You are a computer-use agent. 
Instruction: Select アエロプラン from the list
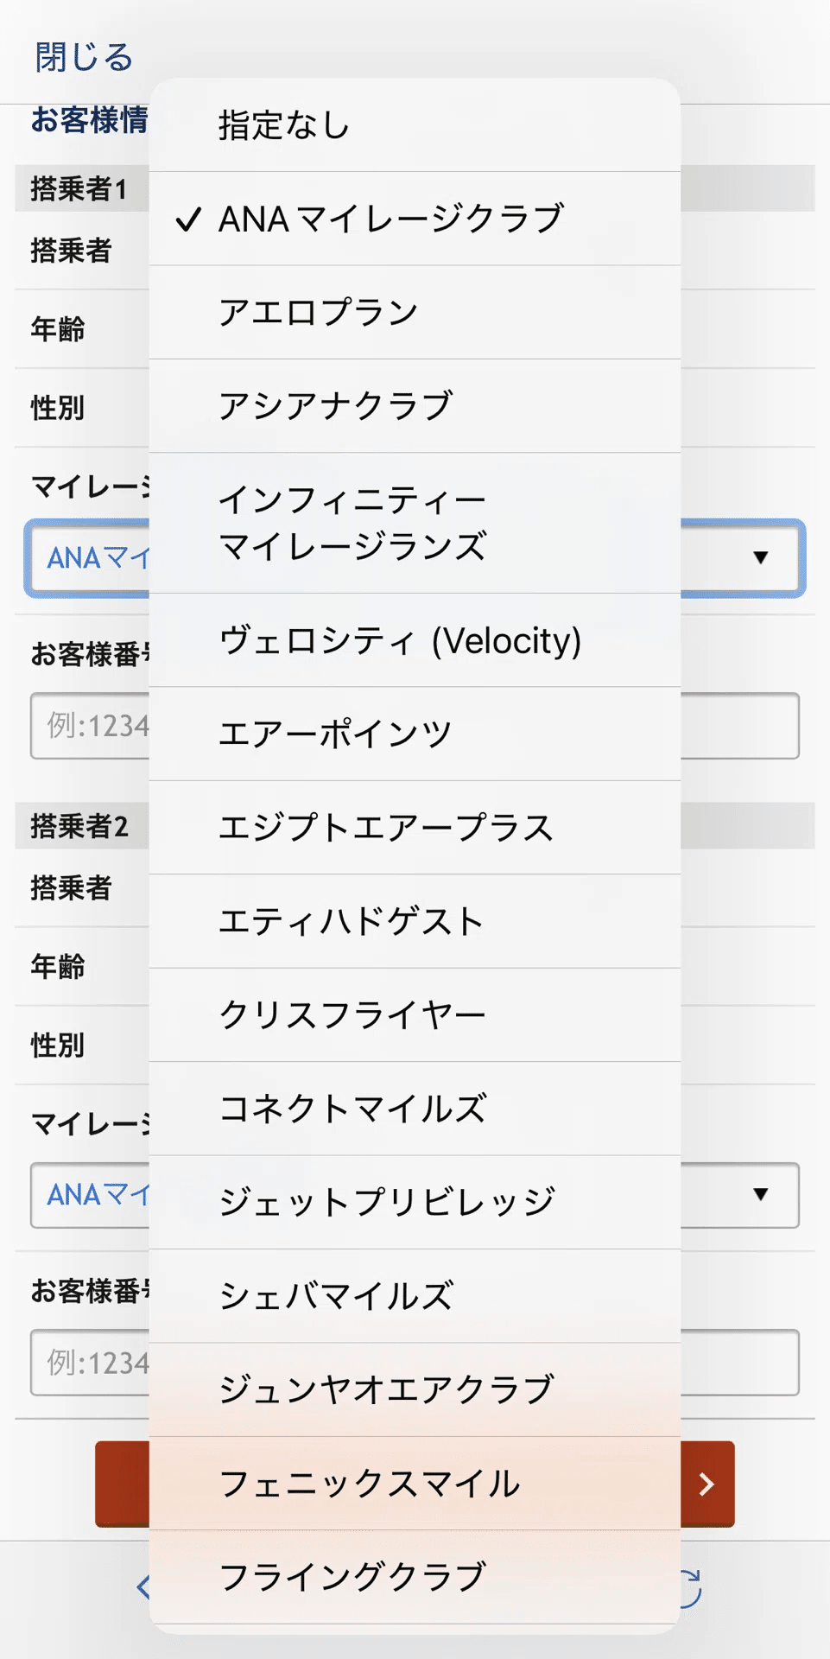[x=415, y=312]
